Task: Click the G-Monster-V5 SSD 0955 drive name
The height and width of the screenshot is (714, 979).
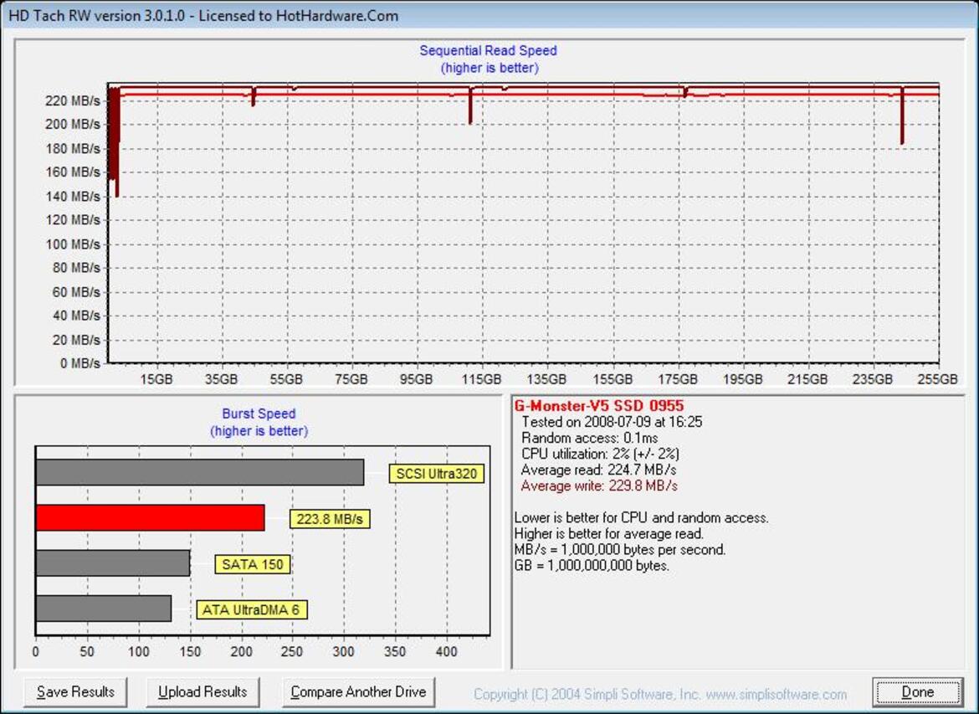Action: (598, 406)
